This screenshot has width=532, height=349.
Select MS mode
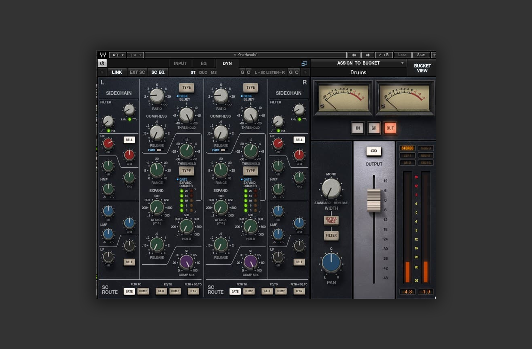[214, 73]
